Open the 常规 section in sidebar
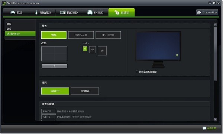This screenshot has width=223, height=134. pyautogui.click(x=9, y=24)
